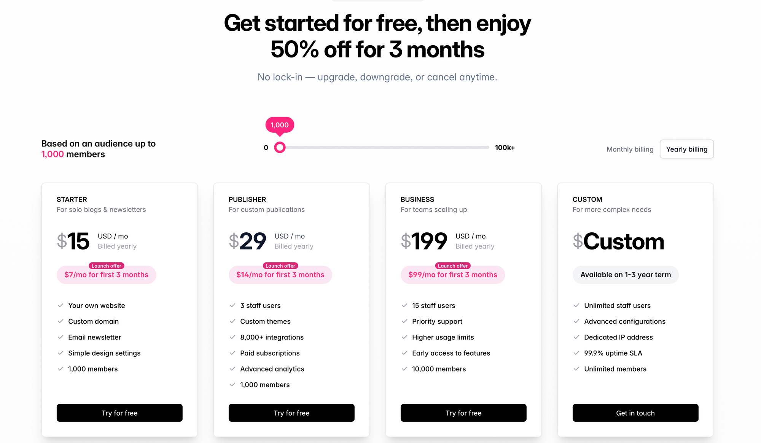The width and height of the screenshot is (761, 443).
Task: Start Starter plan with Try for free
Action: click(x=119, y=413)
